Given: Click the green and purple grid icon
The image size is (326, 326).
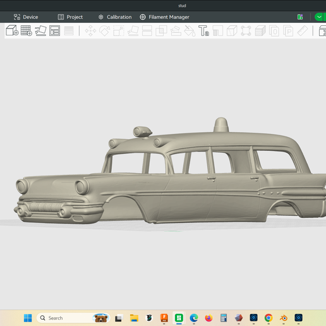Looking at the screenshot, I should pyautogui.click(x=300, y=17).
